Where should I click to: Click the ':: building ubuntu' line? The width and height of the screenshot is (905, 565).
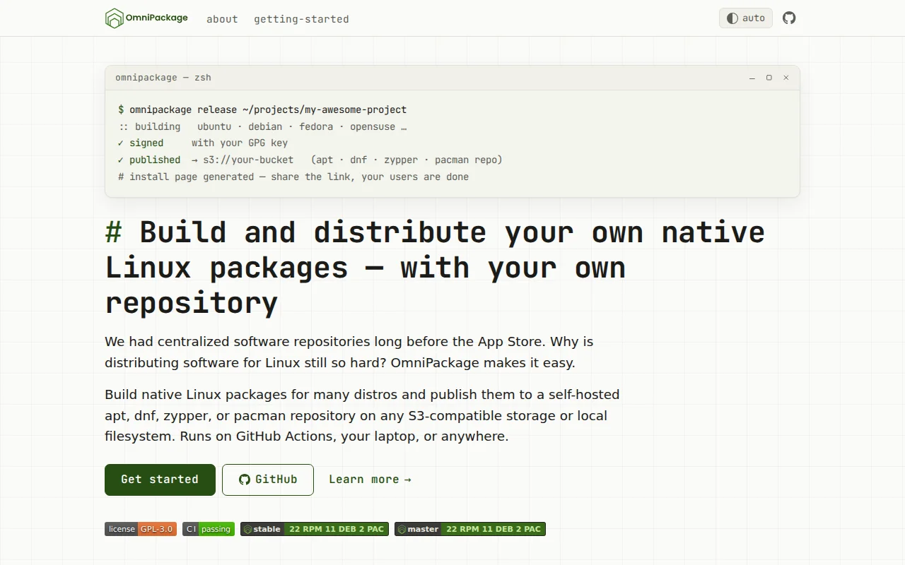tap(262, 126)
